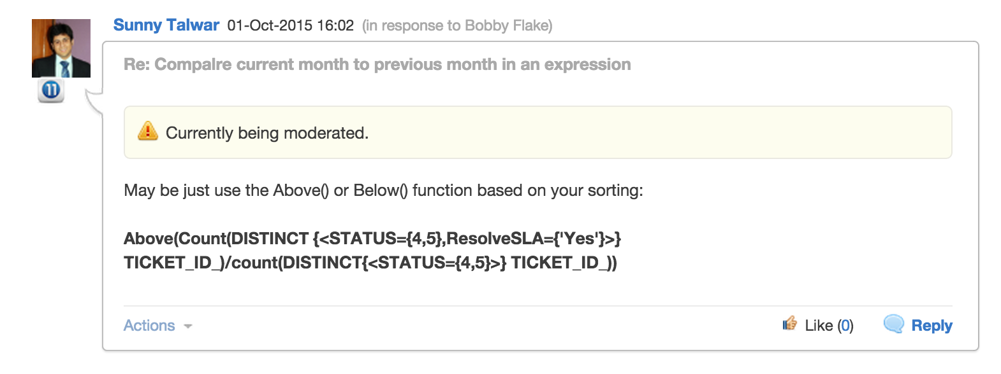
Task: Click the level 11 badge icon
Action: coord(51,90)
